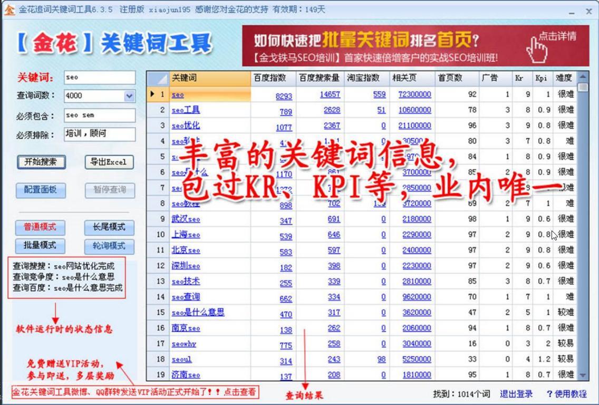Click related pages value 72300000
The width and height of the screenshot is (599, 405).
click(x=415, y=94)
